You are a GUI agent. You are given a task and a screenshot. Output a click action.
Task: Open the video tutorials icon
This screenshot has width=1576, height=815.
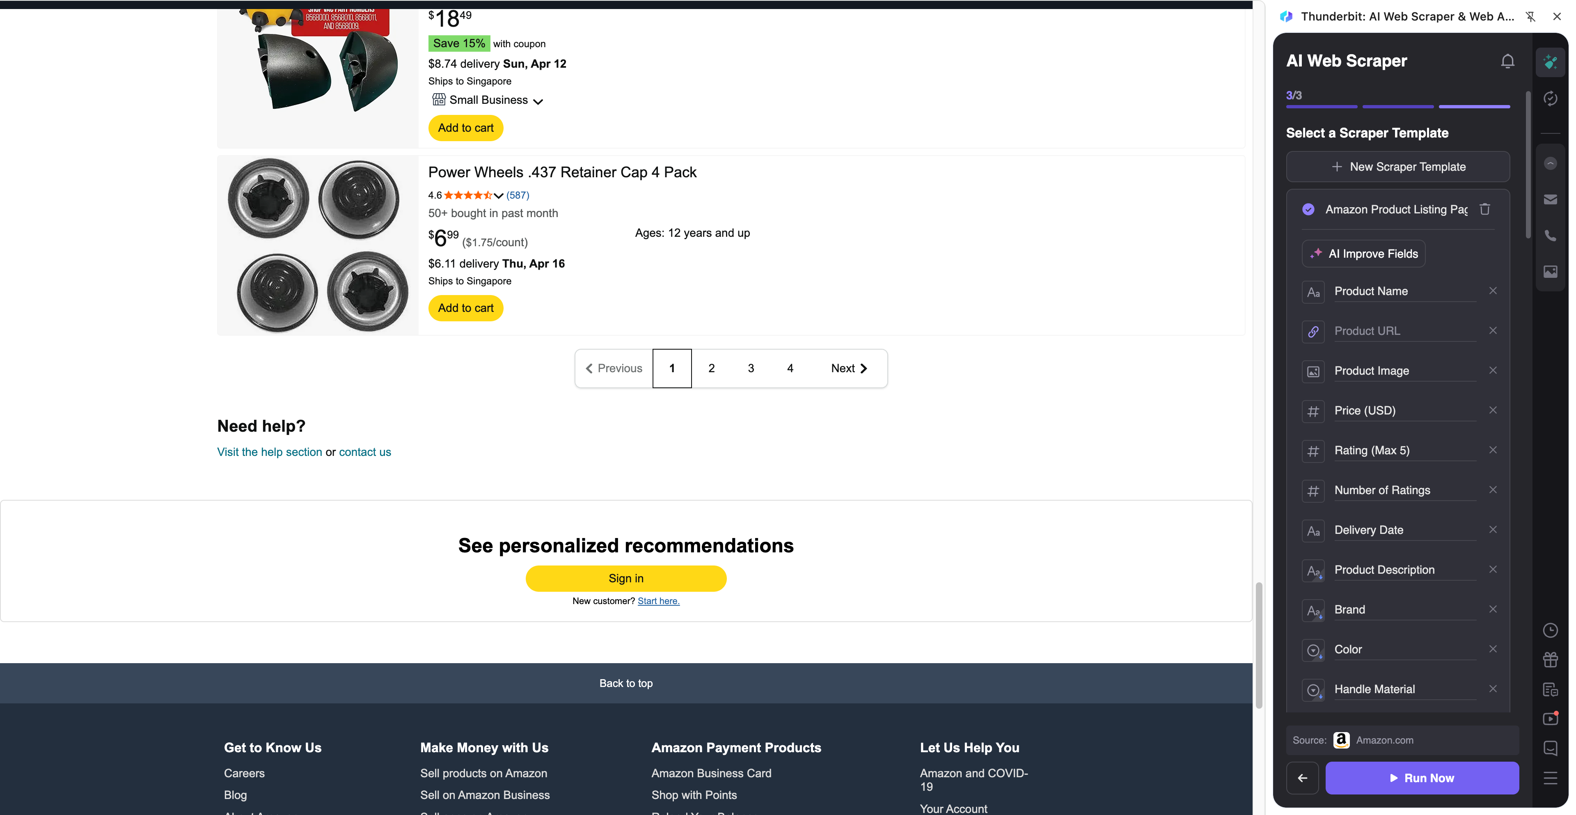pyautogui.click(x=1550, y=718)
